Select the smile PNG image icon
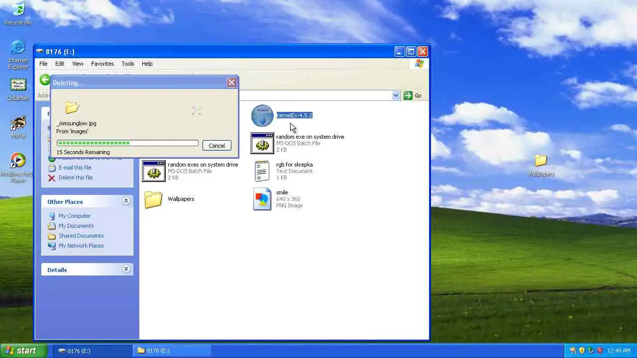The image size is (637, 358). click(262, 199)
